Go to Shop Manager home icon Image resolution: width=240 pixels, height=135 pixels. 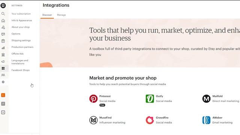(3, 21)
